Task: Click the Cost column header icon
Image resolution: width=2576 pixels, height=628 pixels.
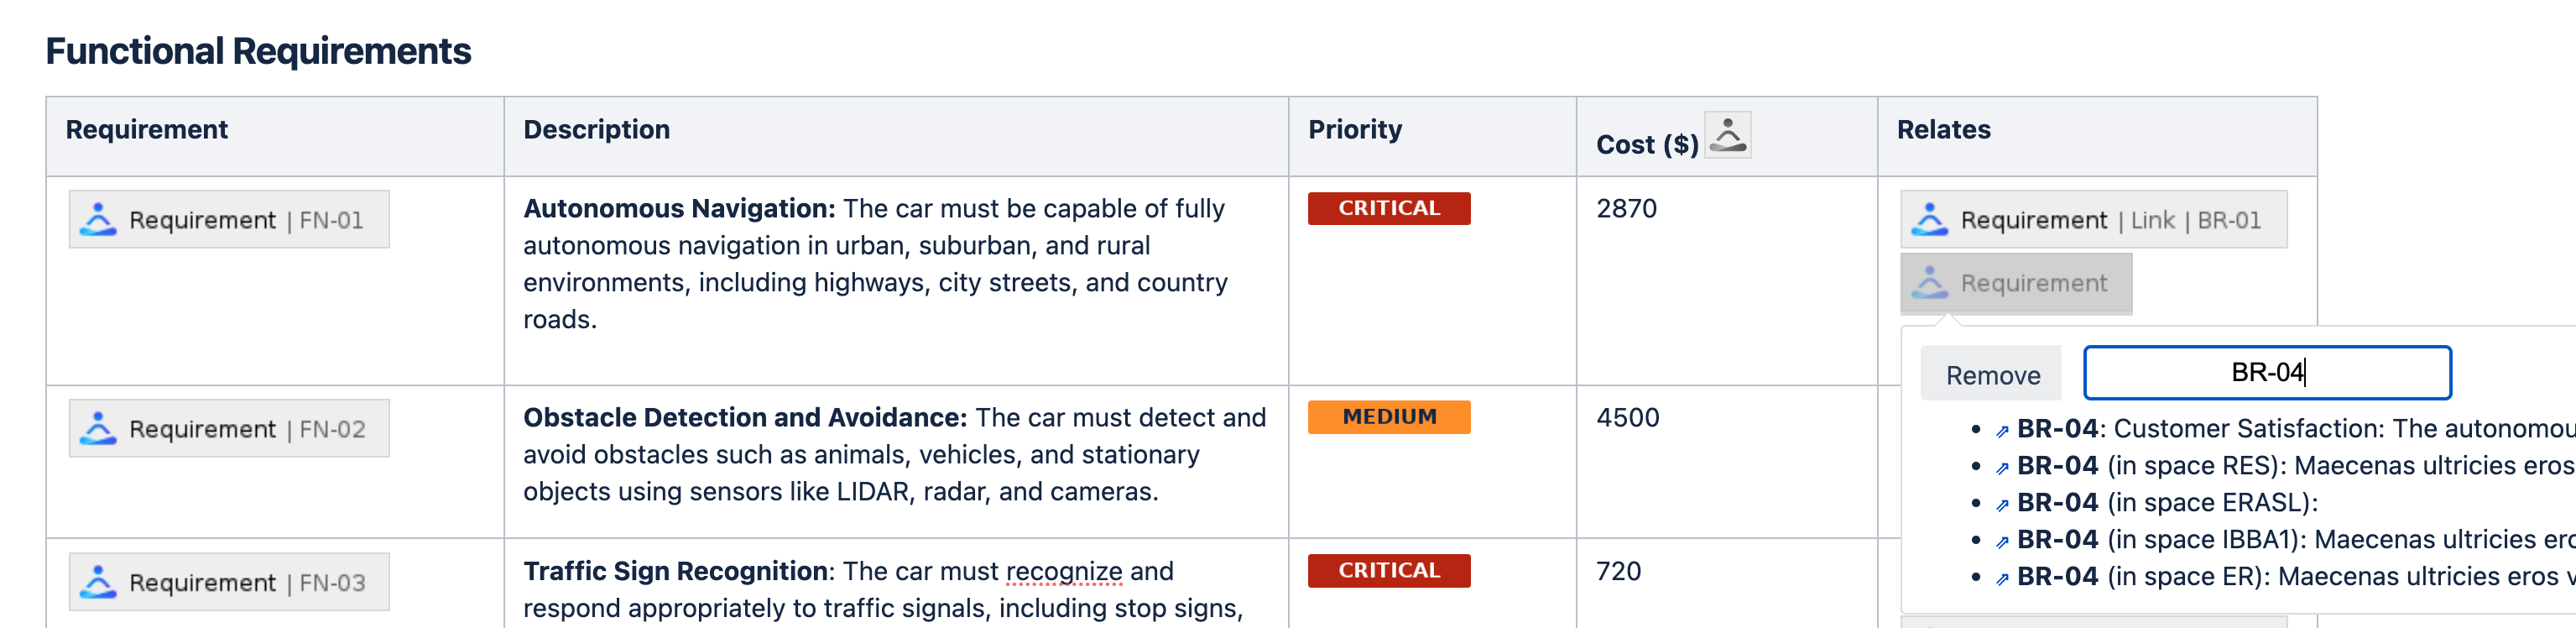Action: pyautogui.click(x=1727, y=135)
